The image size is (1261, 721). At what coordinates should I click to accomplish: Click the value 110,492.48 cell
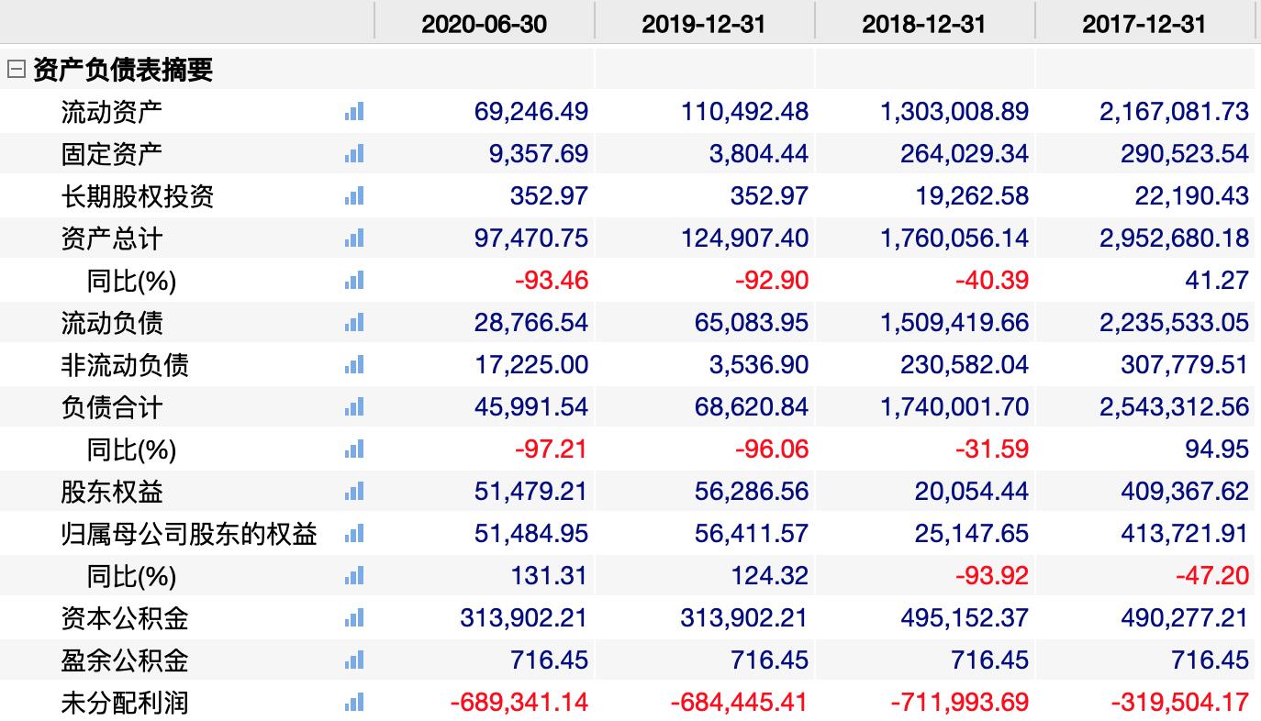point(745,112)
